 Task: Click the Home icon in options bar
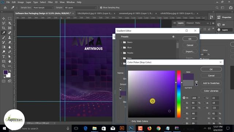pyautogui.click(x=5, y=8)
